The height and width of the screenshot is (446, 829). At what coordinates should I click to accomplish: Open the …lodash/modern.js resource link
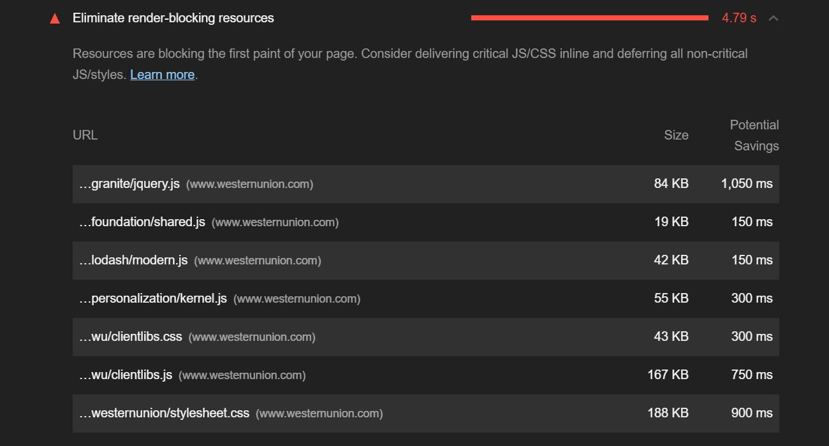tap(133, 260)
